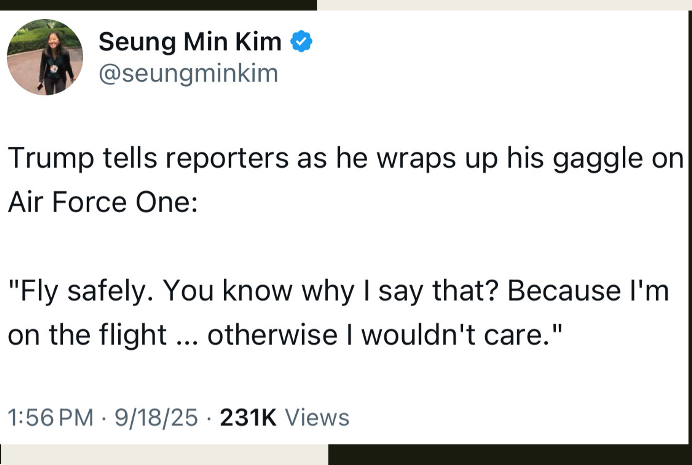
Task: Select the 9/18/25 post date
Action: (x=156, y=417)
